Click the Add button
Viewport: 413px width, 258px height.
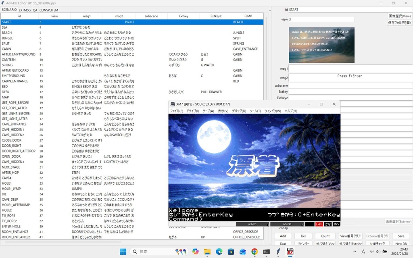point(283,236)
